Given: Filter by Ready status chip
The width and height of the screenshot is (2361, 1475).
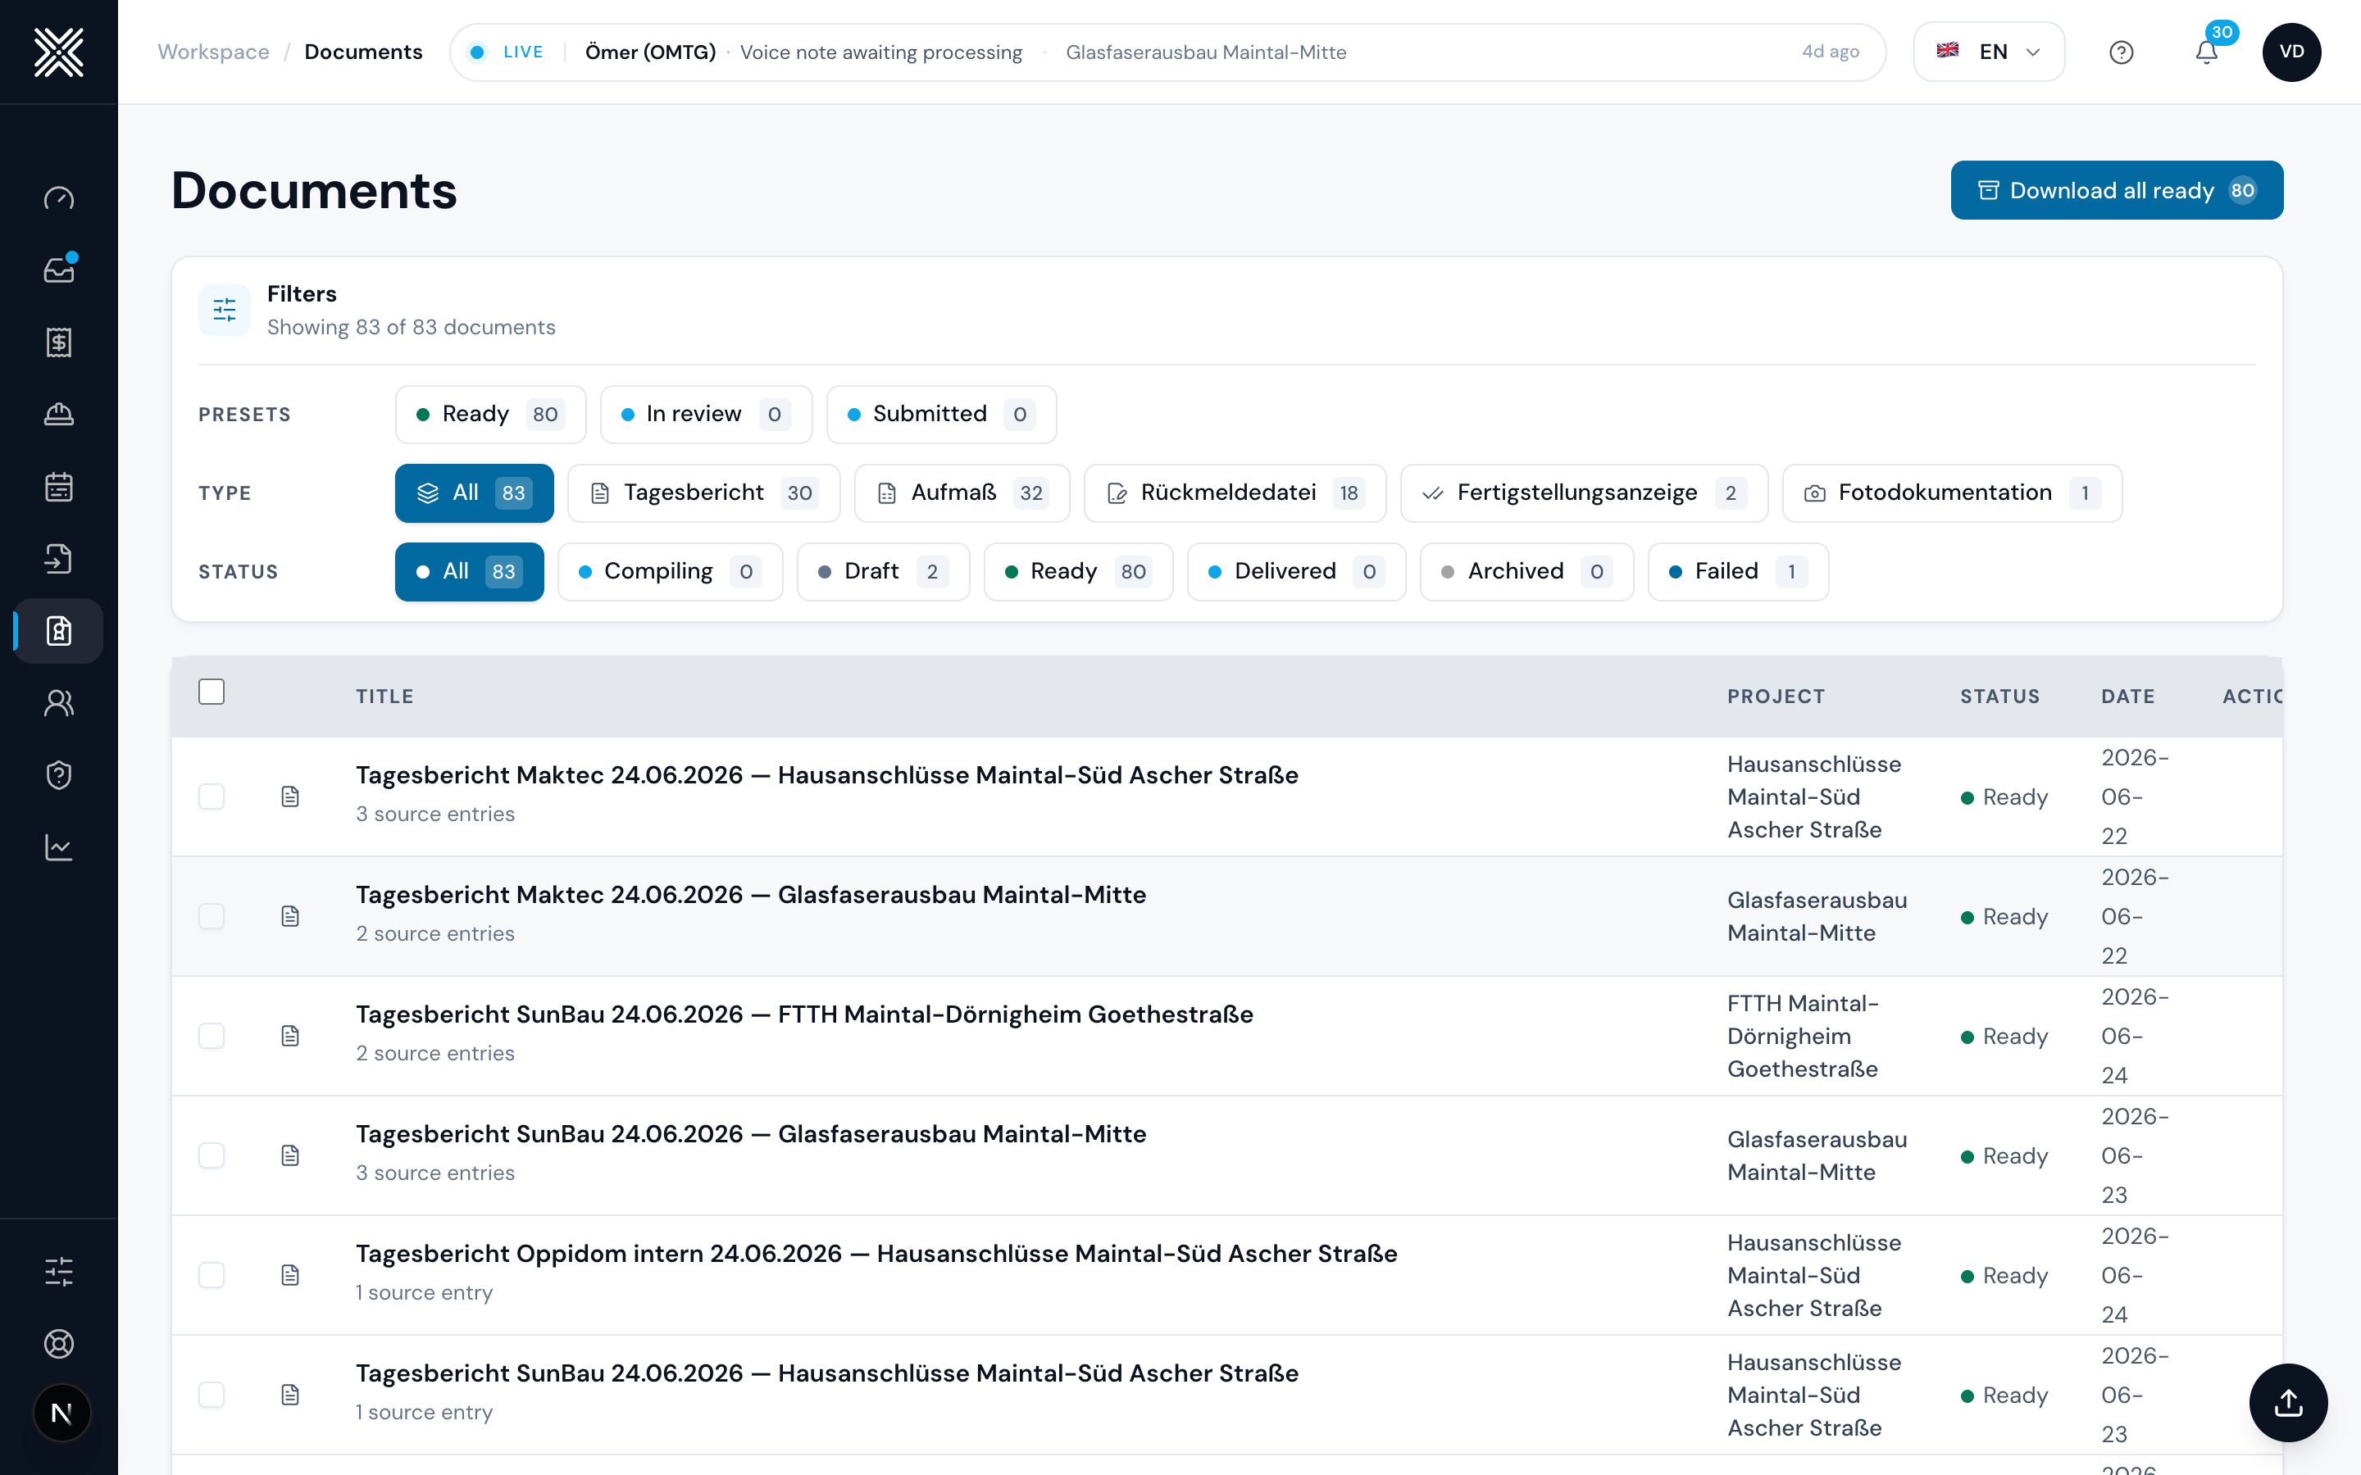Looking at the screenshot, I should [1078, 572].
